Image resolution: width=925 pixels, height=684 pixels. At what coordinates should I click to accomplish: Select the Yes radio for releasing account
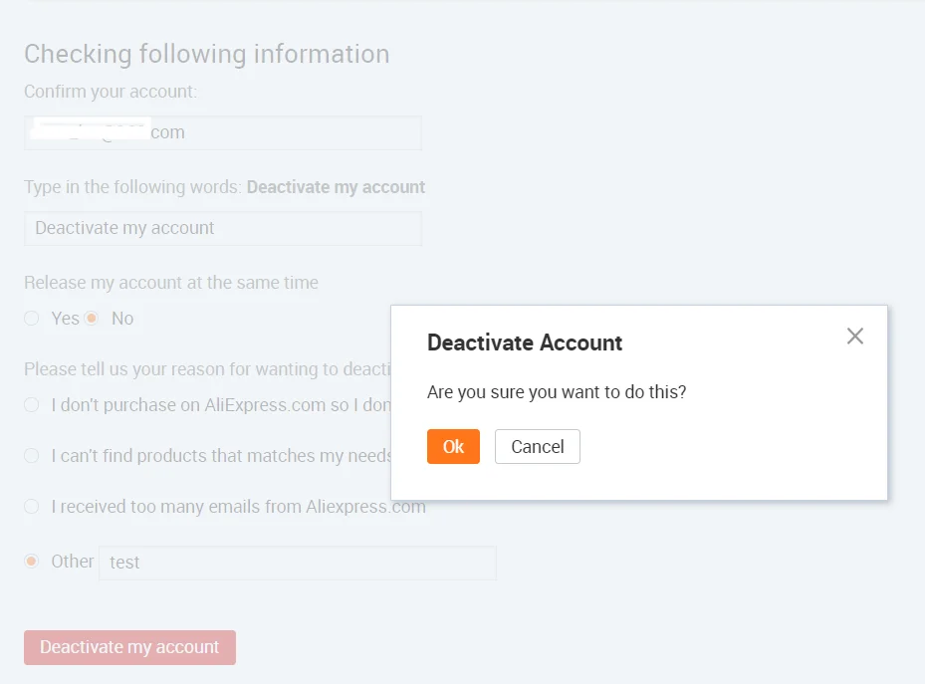tap(32, 319)
